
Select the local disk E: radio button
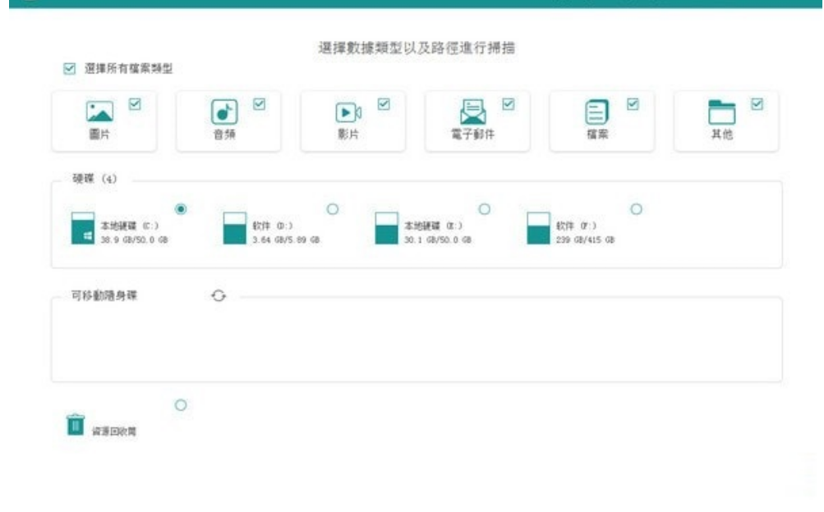tap(484, 209)
